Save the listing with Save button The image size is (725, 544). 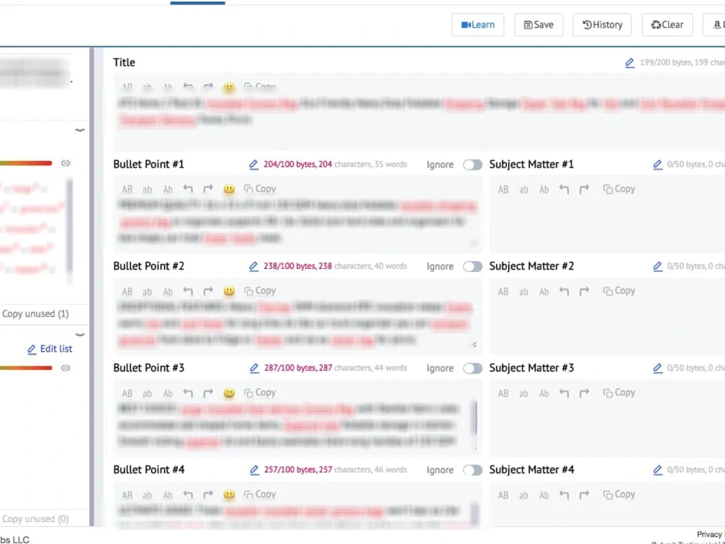click(539, 25)
